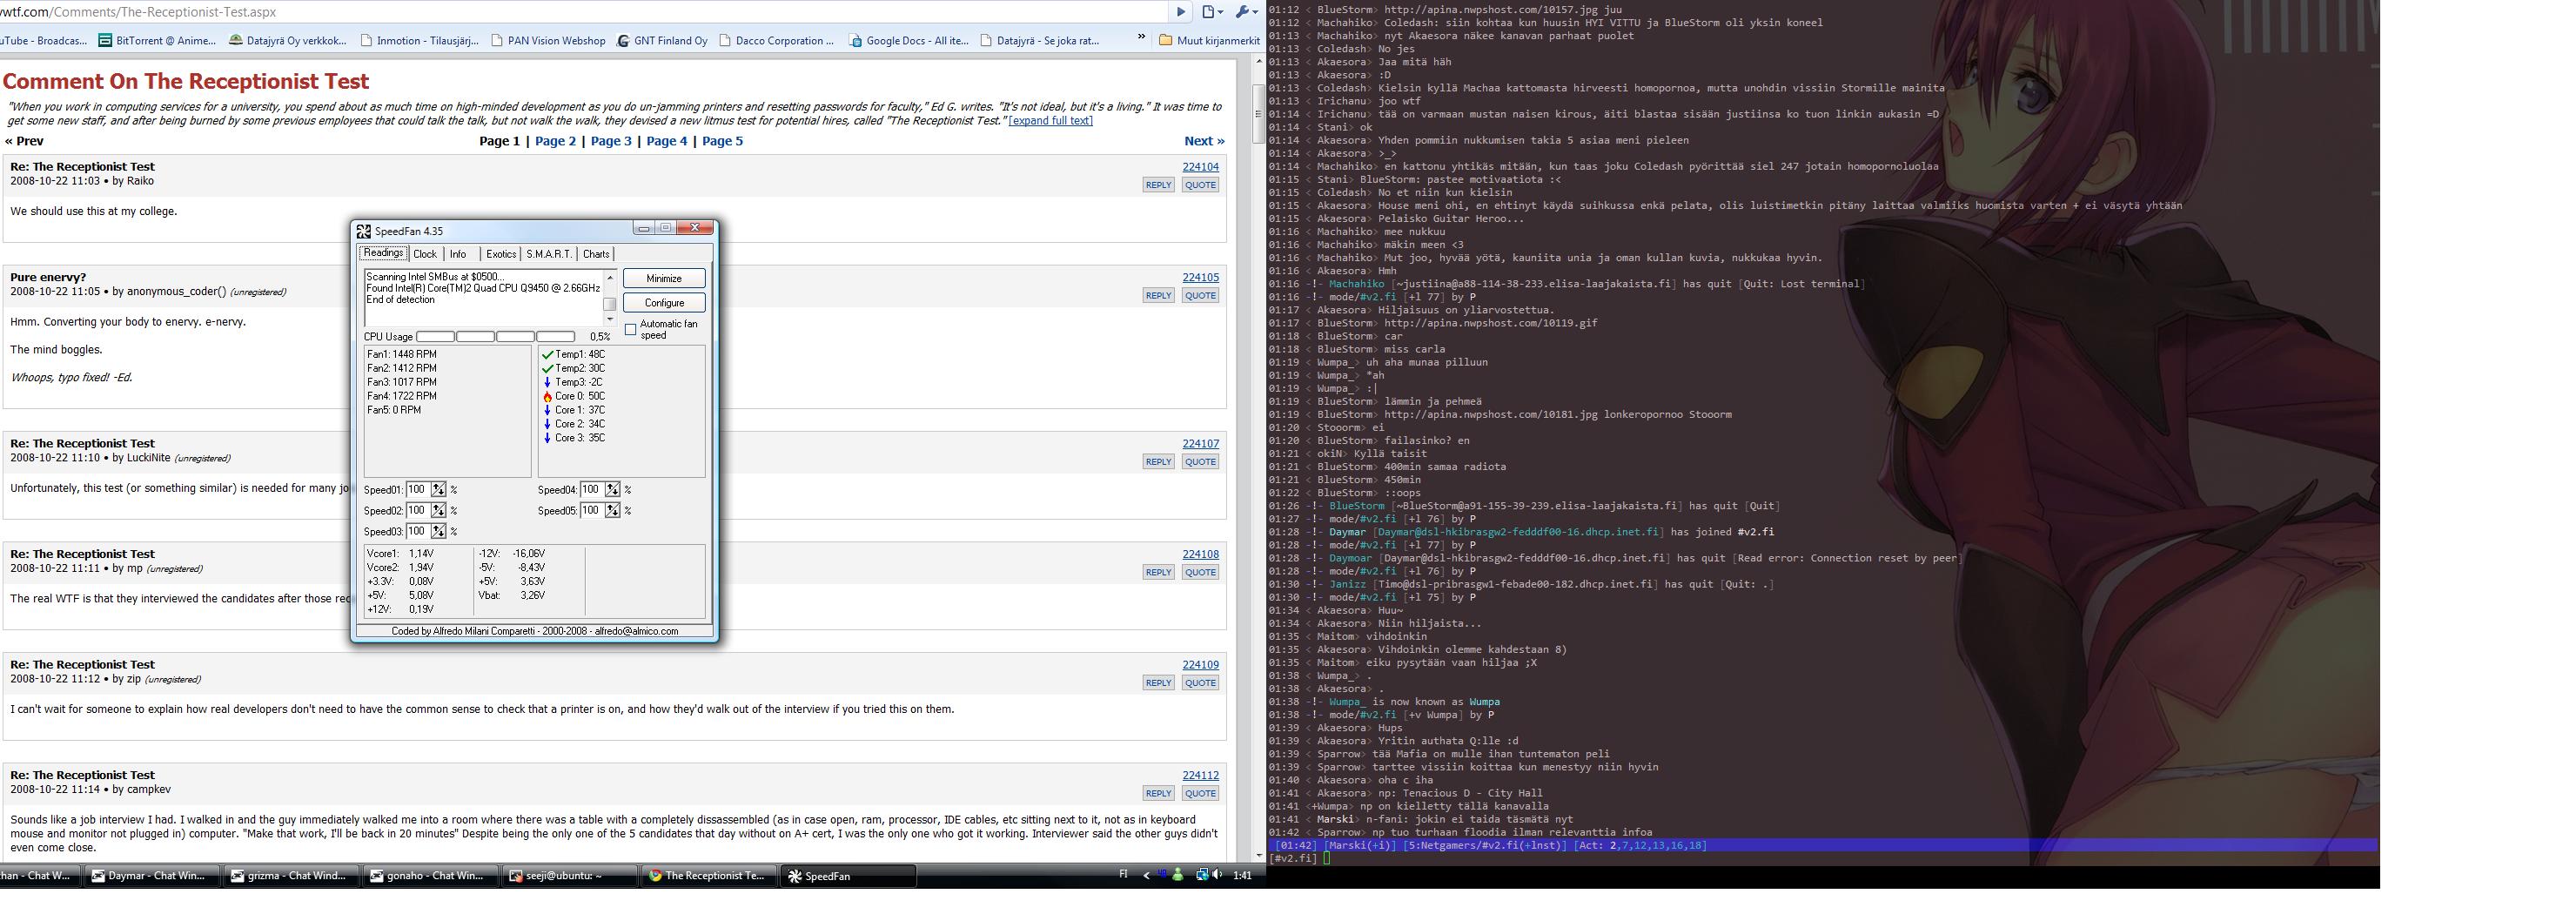Expand the hidden bookmarks overflow chevron
This screenshot has width=2576, height=914.
tap(1141, 38)
